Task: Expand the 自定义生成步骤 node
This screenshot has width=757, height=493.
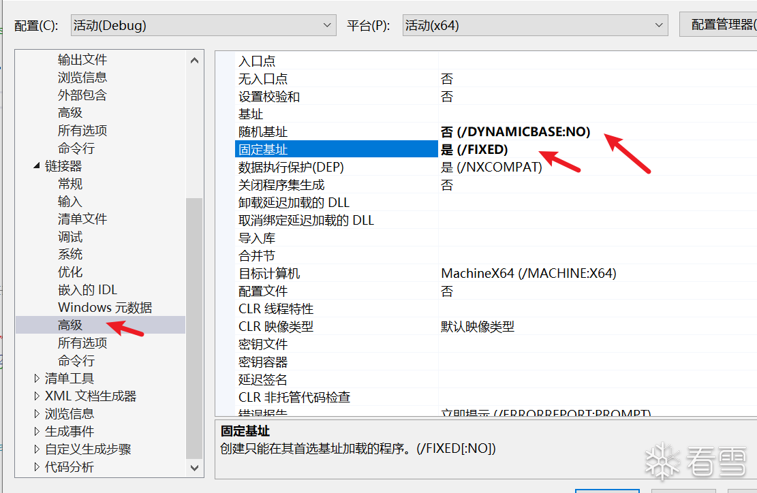Action: click(x=37, y=449)
